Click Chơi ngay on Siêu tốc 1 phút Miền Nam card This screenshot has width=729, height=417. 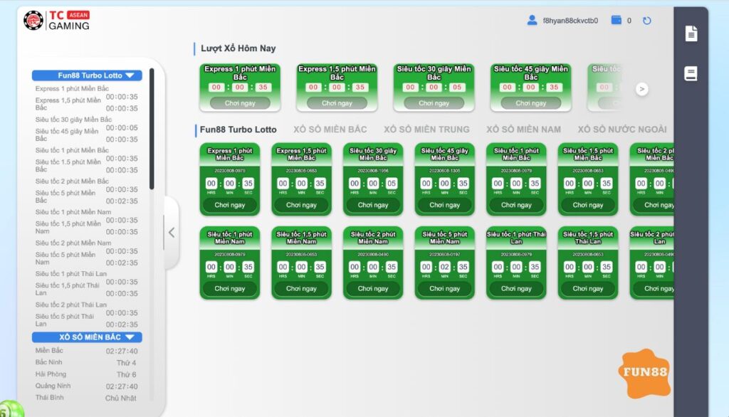pos(230,289)
